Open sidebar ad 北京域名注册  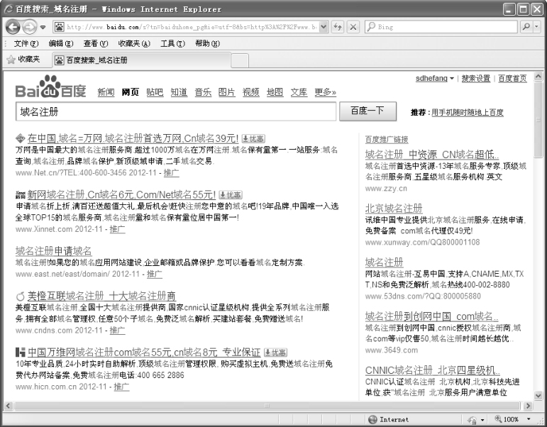394,209
